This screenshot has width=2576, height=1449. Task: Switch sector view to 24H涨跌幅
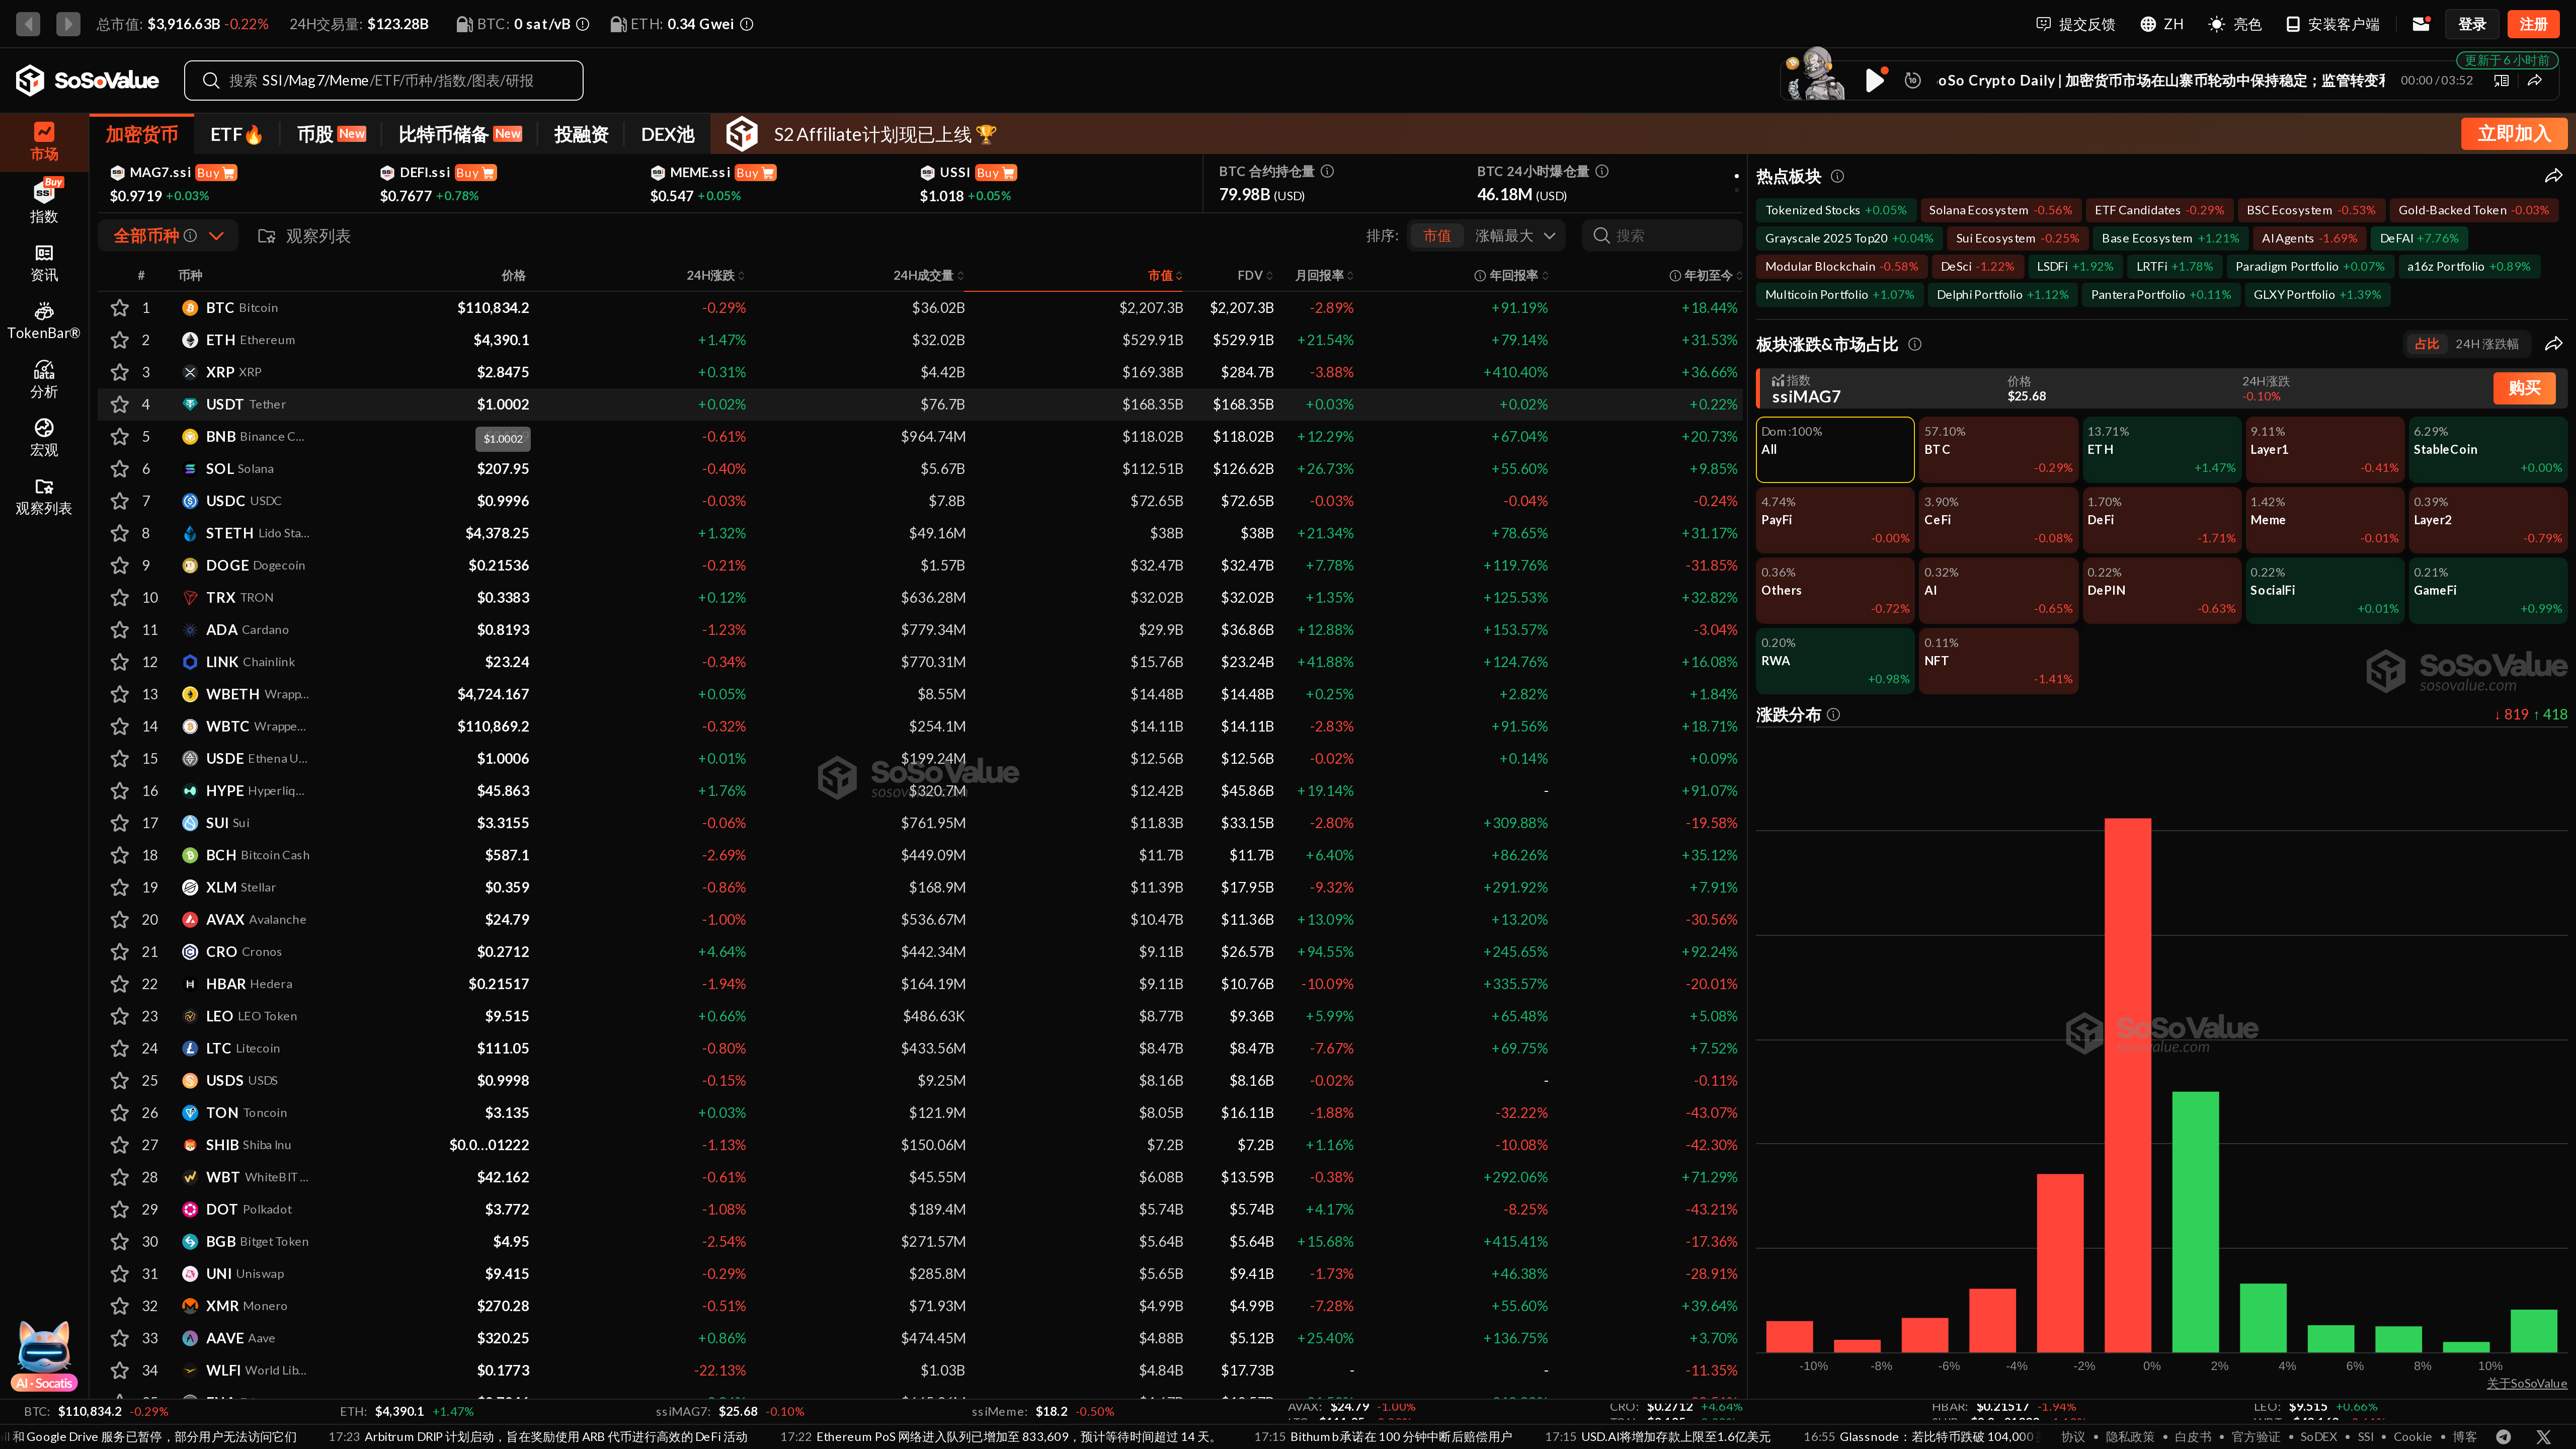coord(2486,344)
